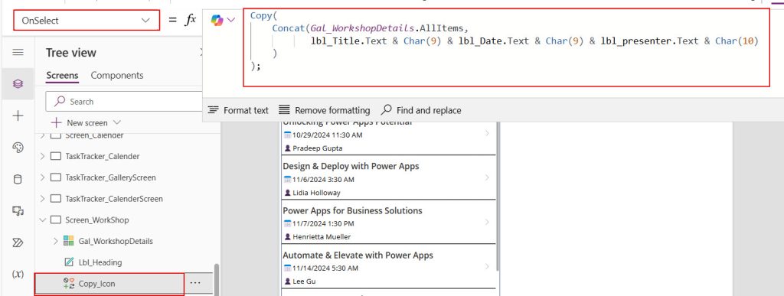Click Format text button
Image resolution: width=784 pixels, height=296 pixels.
point(238,110)
